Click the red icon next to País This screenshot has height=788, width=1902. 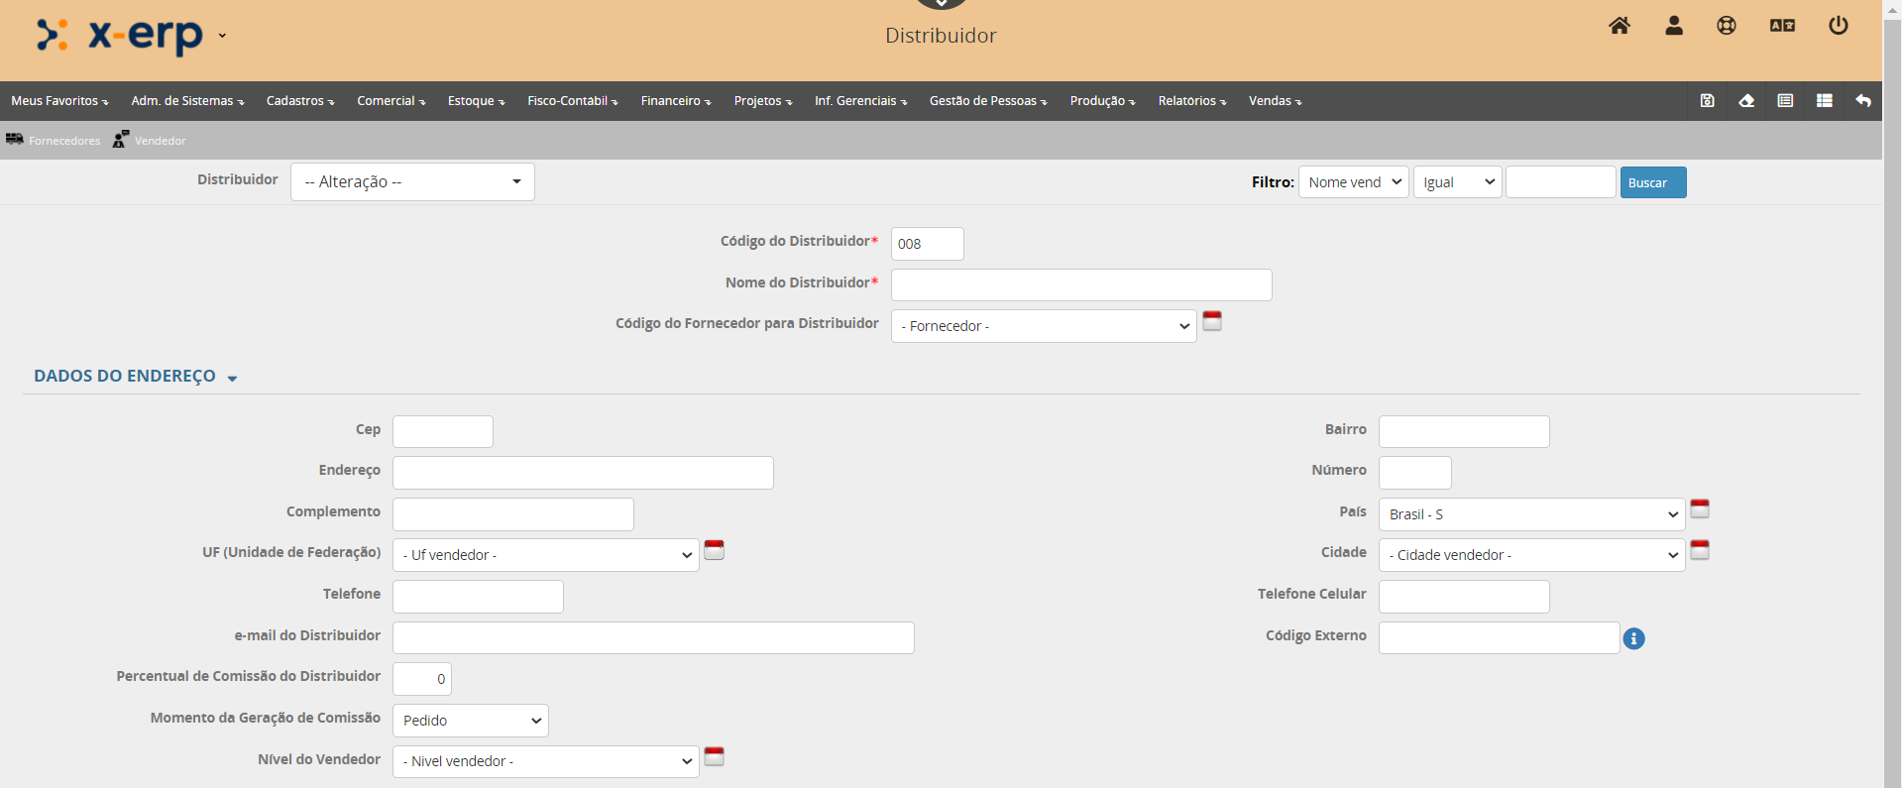pos(1699,509)
